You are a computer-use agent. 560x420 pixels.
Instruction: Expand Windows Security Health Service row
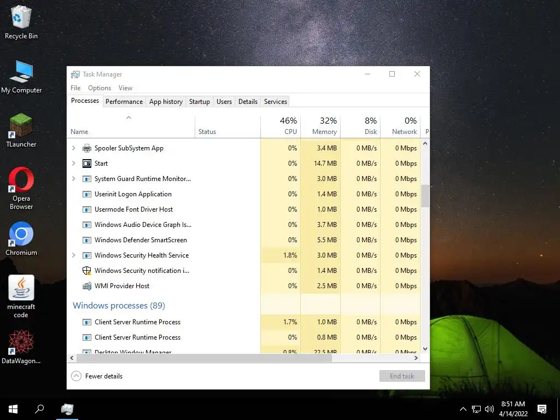click(x=74, y=255)
